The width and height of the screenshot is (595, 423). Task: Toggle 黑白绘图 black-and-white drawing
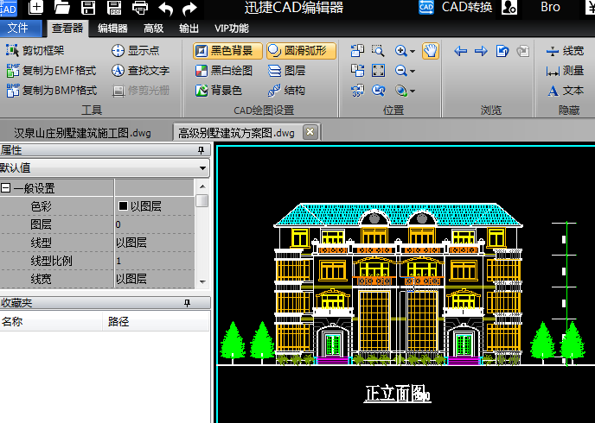[x=224, y=71]
